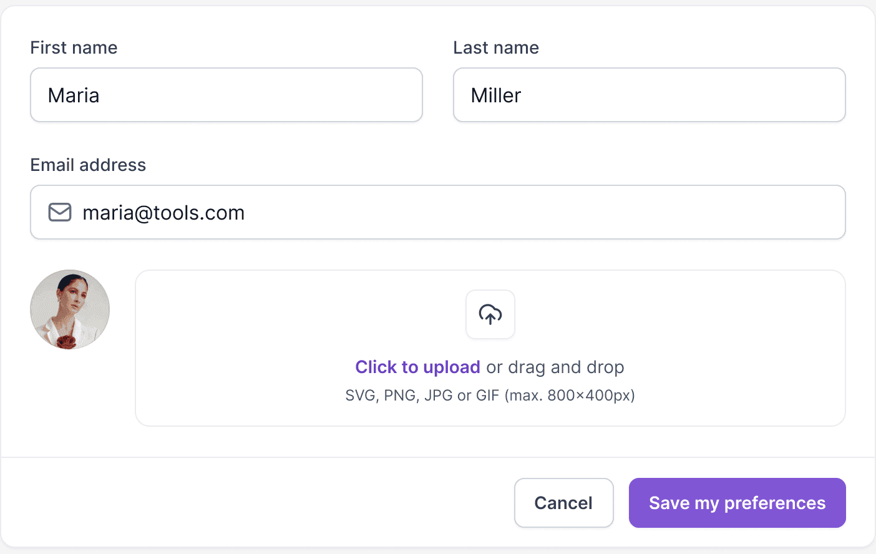Click Maria's profile avatar photo

pyautogui.click(x=70, y=309)
